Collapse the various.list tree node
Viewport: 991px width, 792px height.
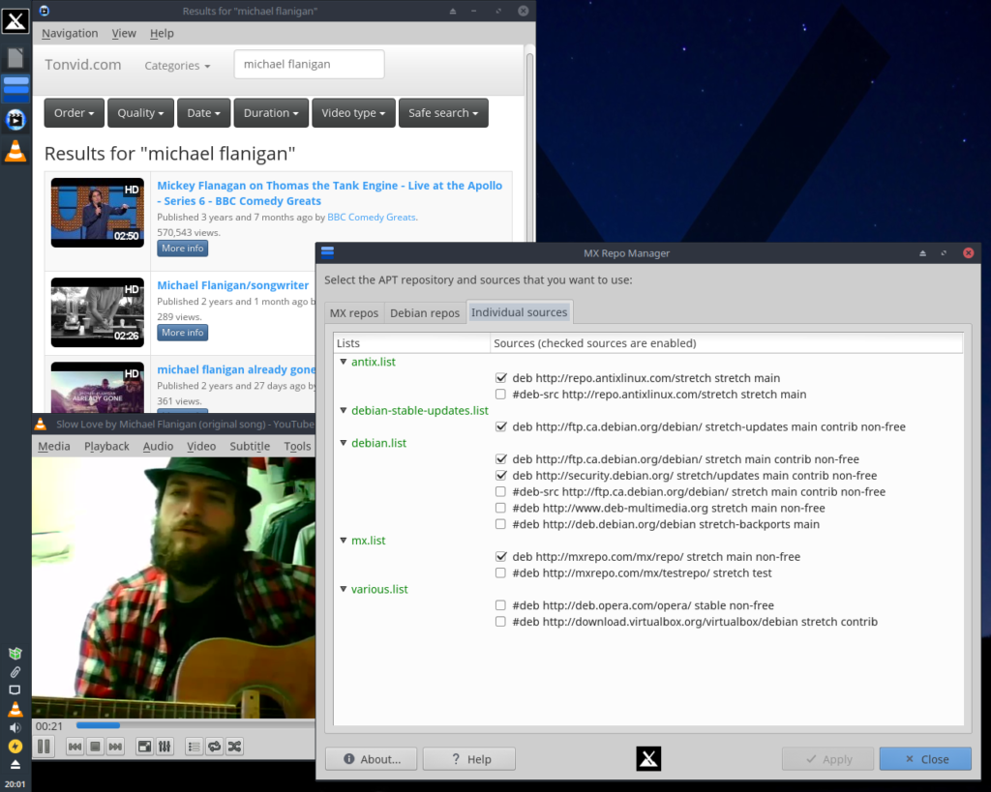[x=344, y=589]
